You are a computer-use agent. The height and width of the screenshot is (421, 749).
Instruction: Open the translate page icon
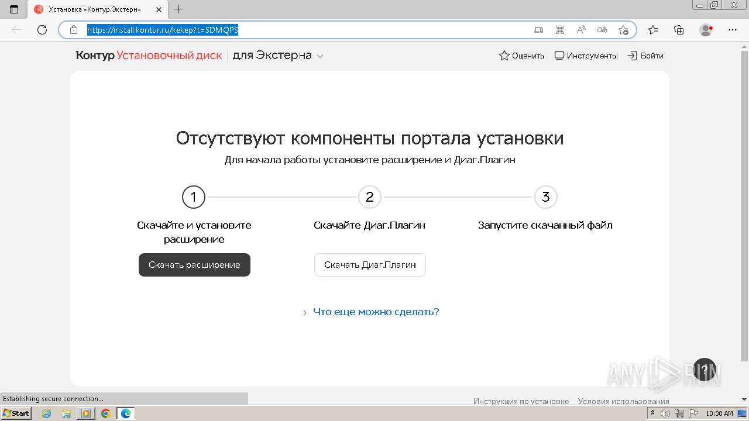[602, 30]
